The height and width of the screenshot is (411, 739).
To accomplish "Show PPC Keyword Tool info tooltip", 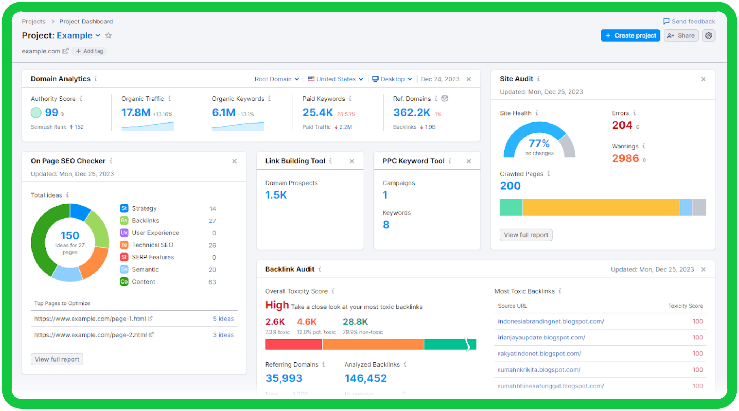I will [450, 161].
